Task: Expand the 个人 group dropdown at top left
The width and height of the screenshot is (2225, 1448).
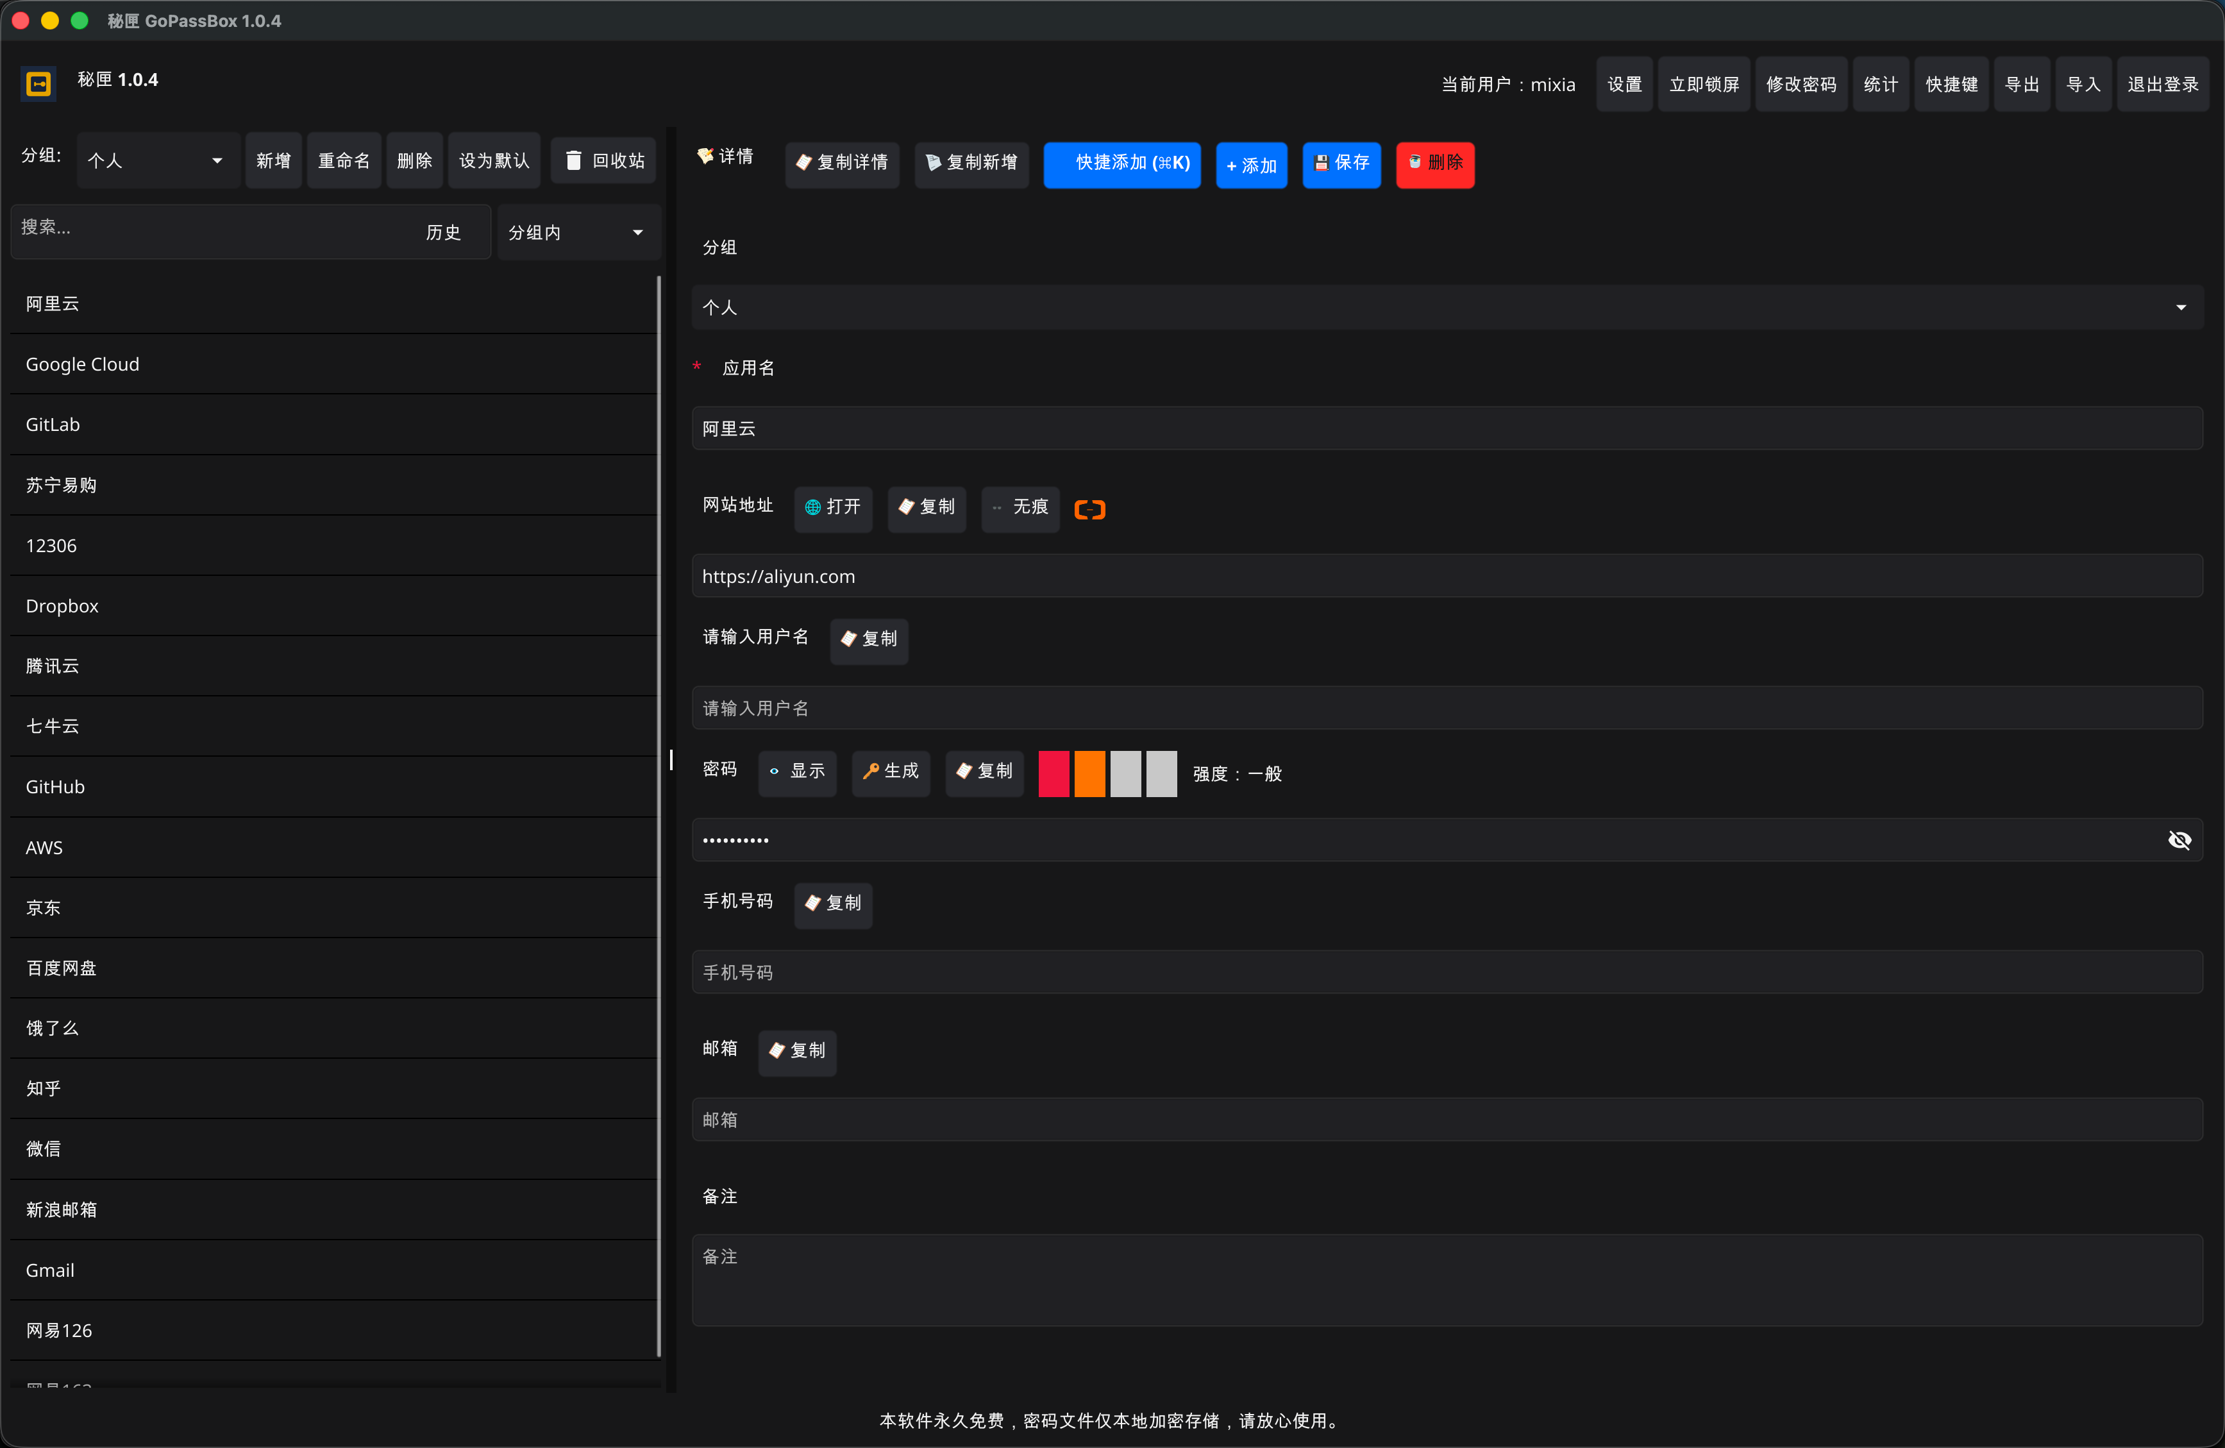Action: (x=157, y=161)
